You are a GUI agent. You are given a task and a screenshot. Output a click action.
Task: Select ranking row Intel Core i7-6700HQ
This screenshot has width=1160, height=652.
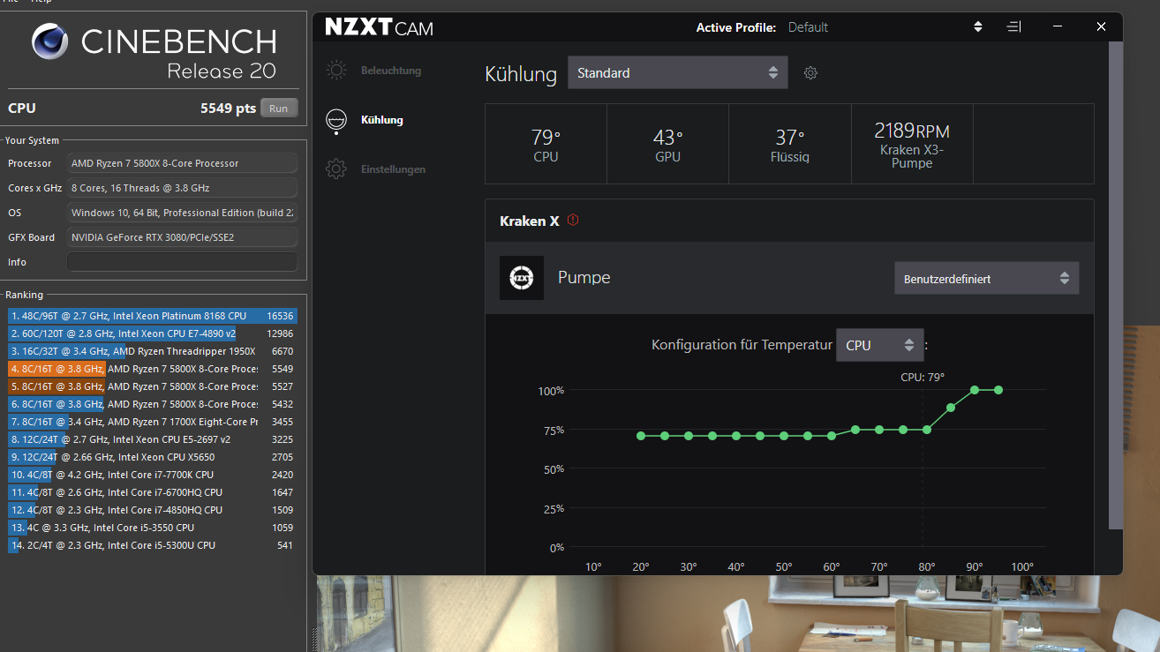pos(153,492)
